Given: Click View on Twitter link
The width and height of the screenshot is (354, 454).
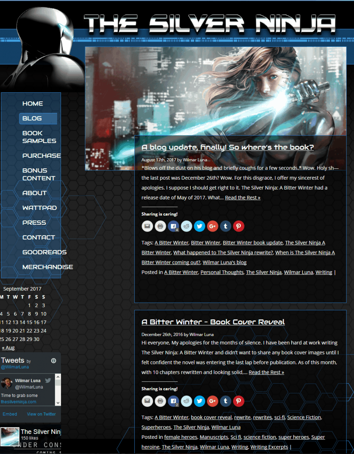Looking at the screenshot, I should 41,414.
